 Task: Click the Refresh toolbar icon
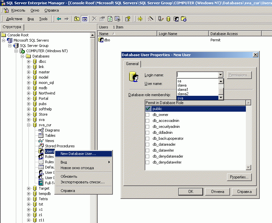point(110,19)
